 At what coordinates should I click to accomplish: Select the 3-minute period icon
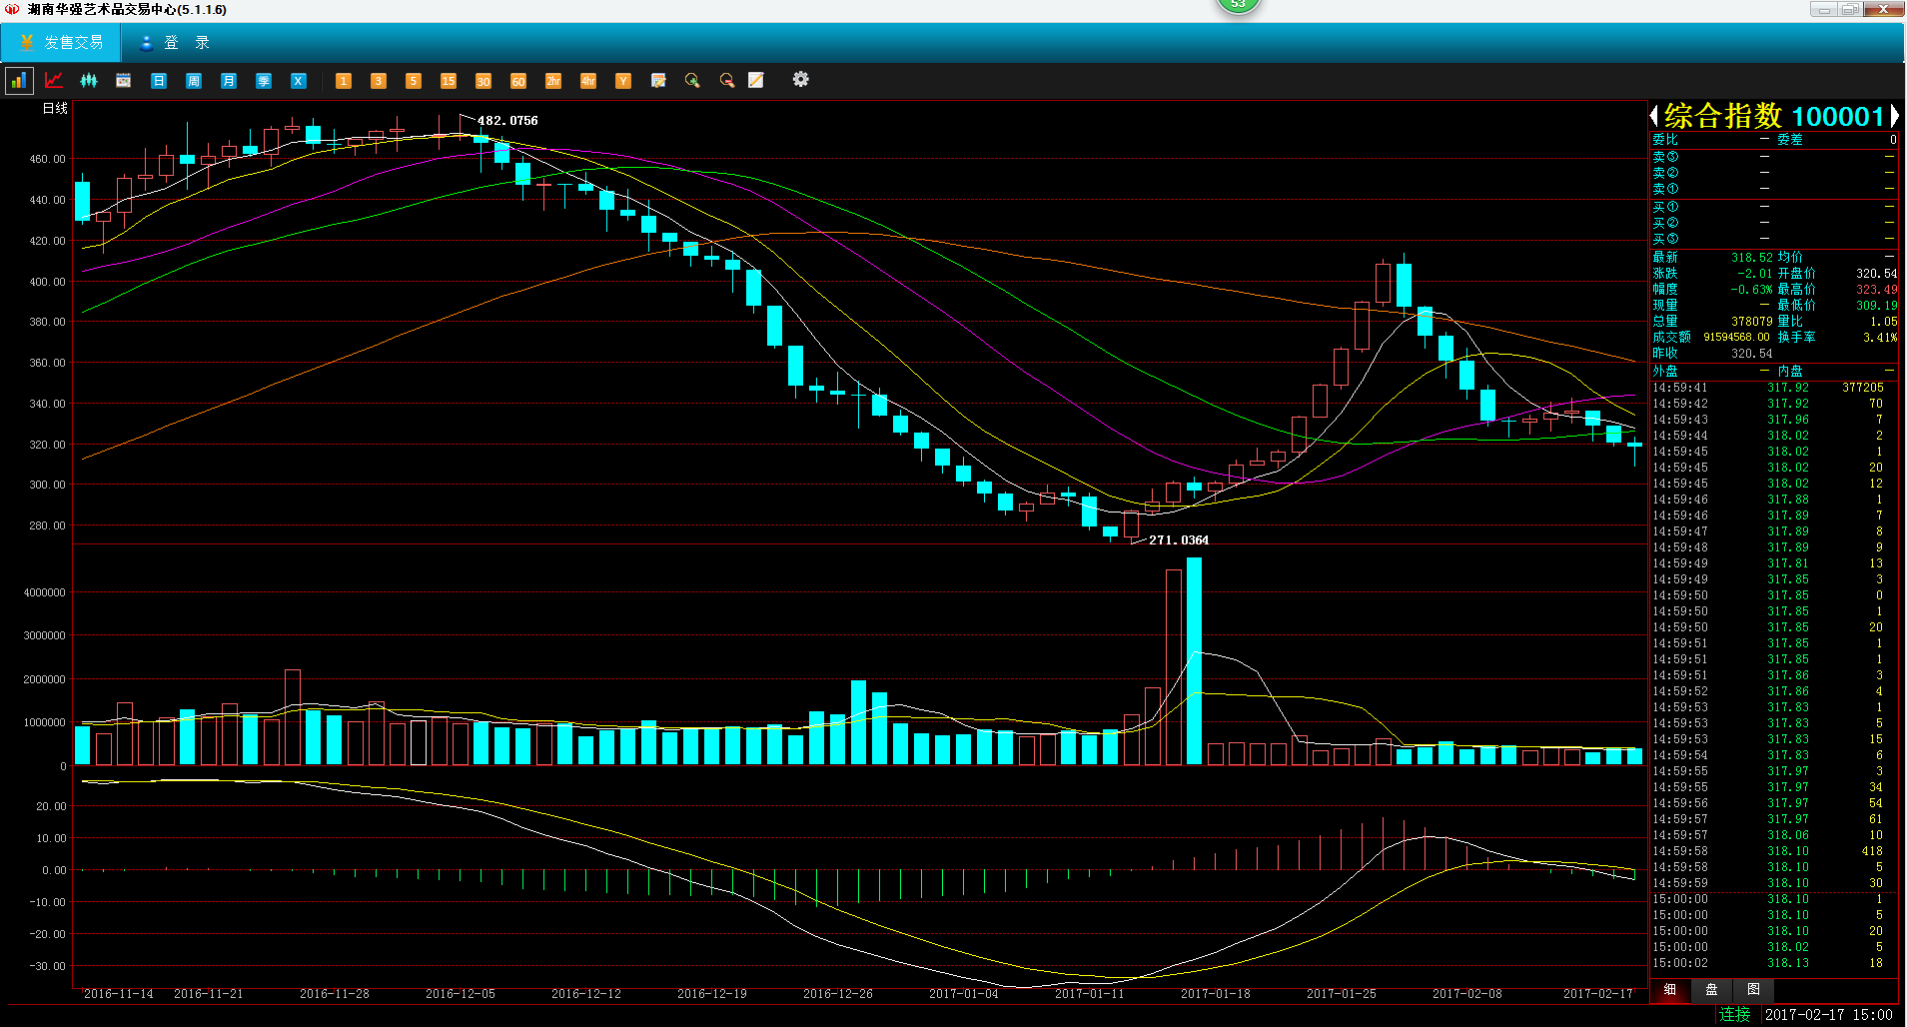[379, 81]
